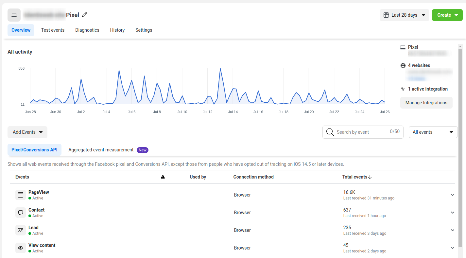Viewport: 466px width, 258px height.
Task: Click the globe icon beside 4 websites
Action: [x=403, y=65]
